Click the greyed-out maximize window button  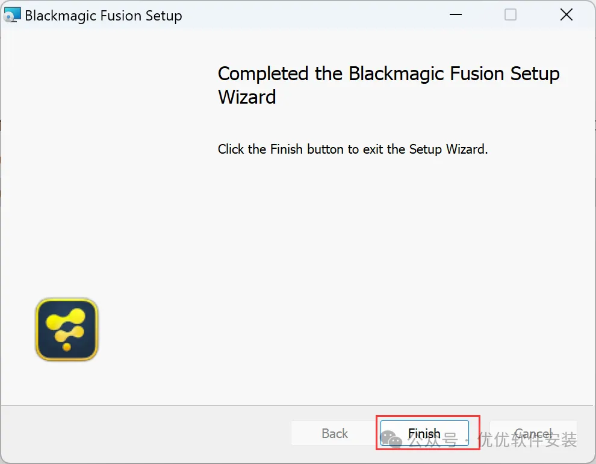[510, 15]
